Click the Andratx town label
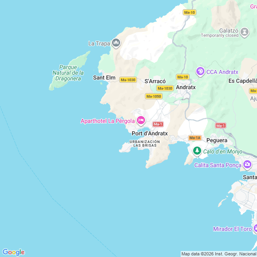257x257 pixels. [x=186, y=87]
